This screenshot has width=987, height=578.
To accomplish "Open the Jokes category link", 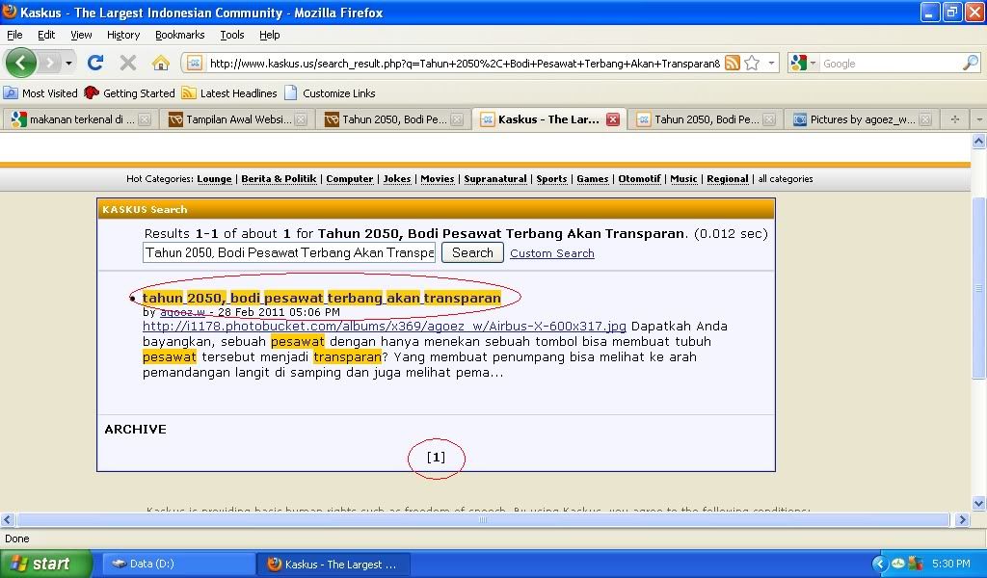I will (396, 179).
